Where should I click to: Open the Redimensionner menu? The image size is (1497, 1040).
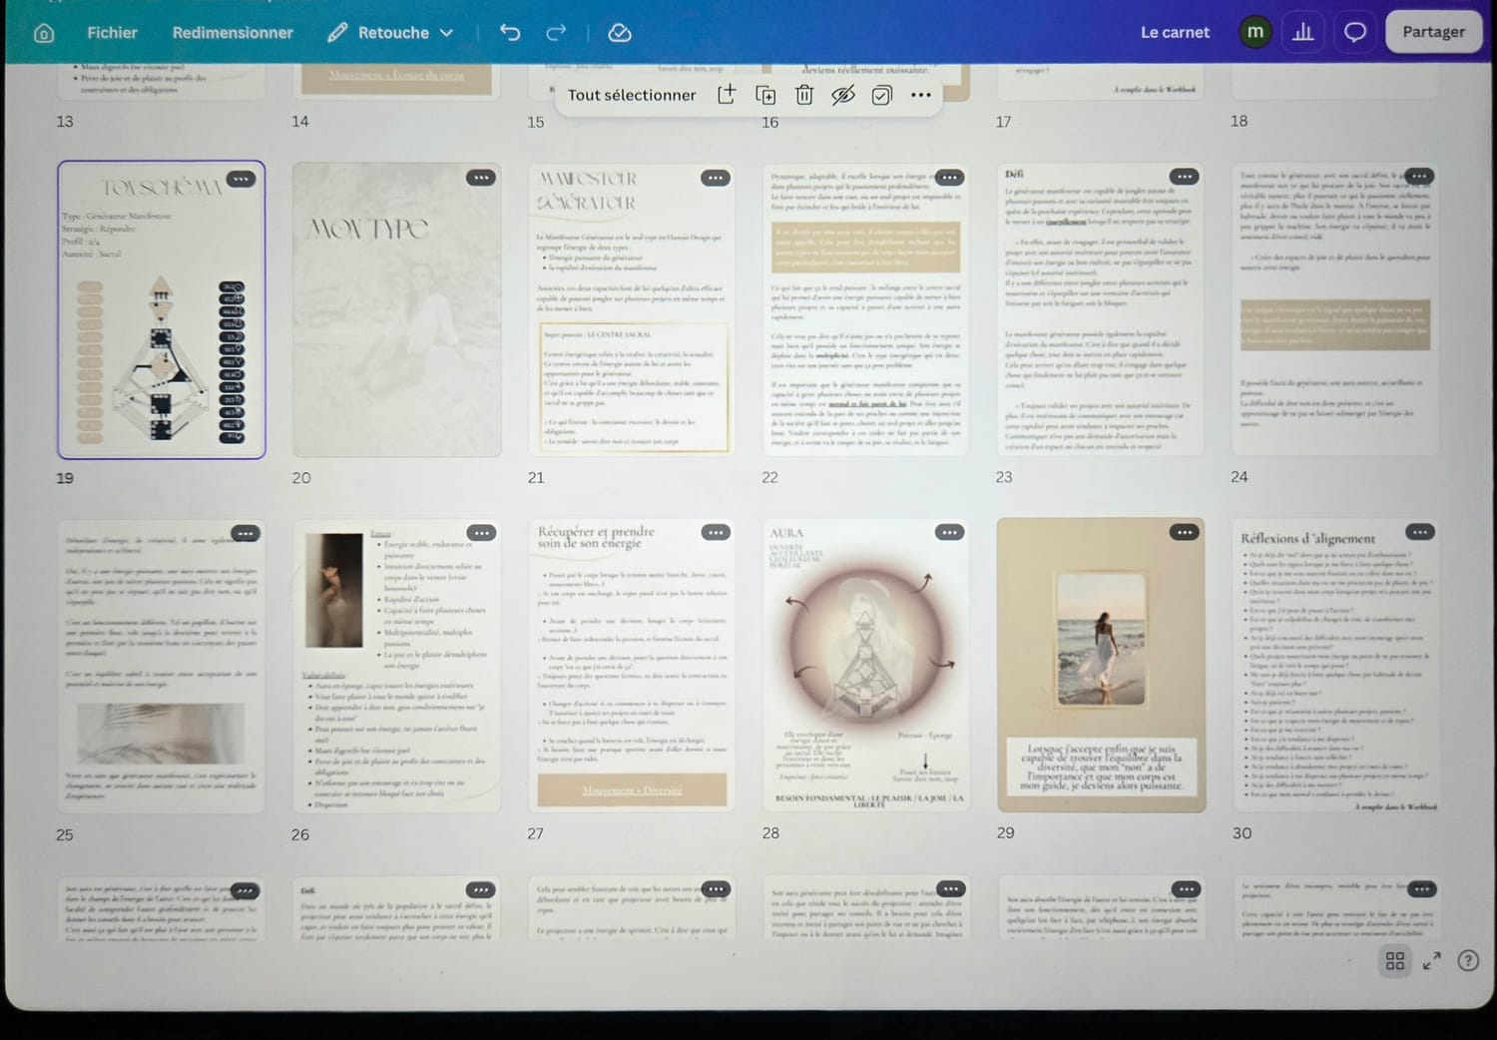[233, 33]
